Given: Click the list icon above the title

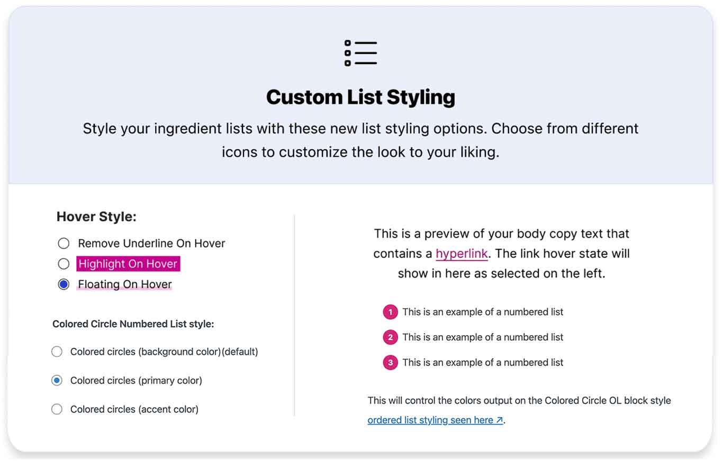Looking at the screenshot, I should tap(360, 53).
